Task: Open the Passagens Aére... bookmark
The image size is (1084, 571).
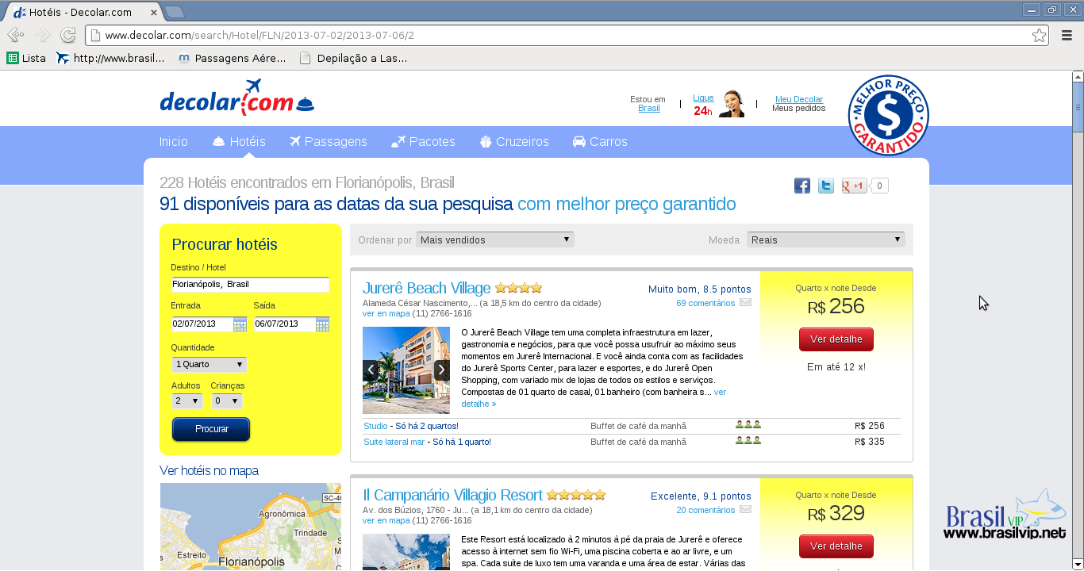Action: pos(232,58)
